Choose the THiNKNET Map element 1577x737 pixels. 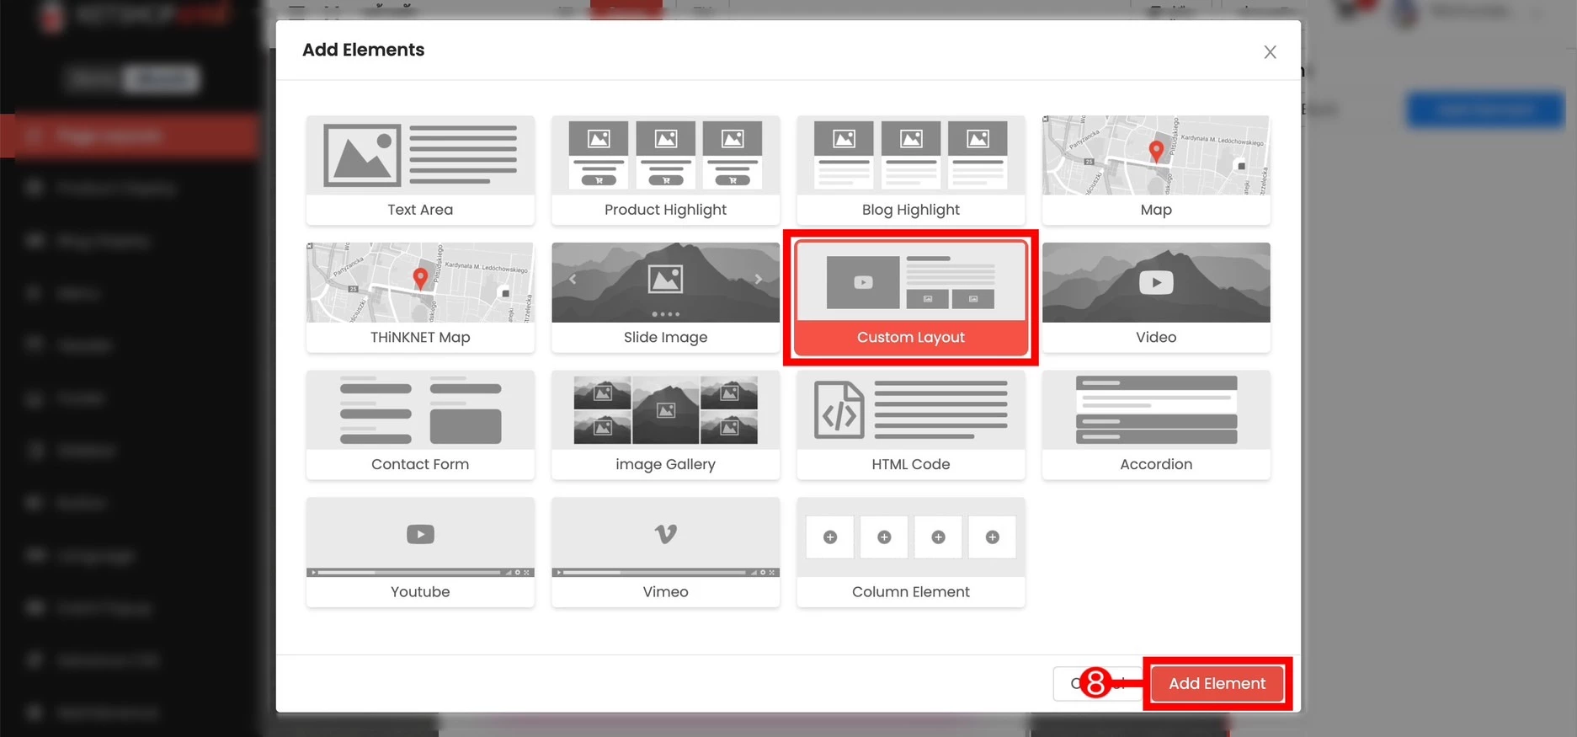click(x=420, y=297)
